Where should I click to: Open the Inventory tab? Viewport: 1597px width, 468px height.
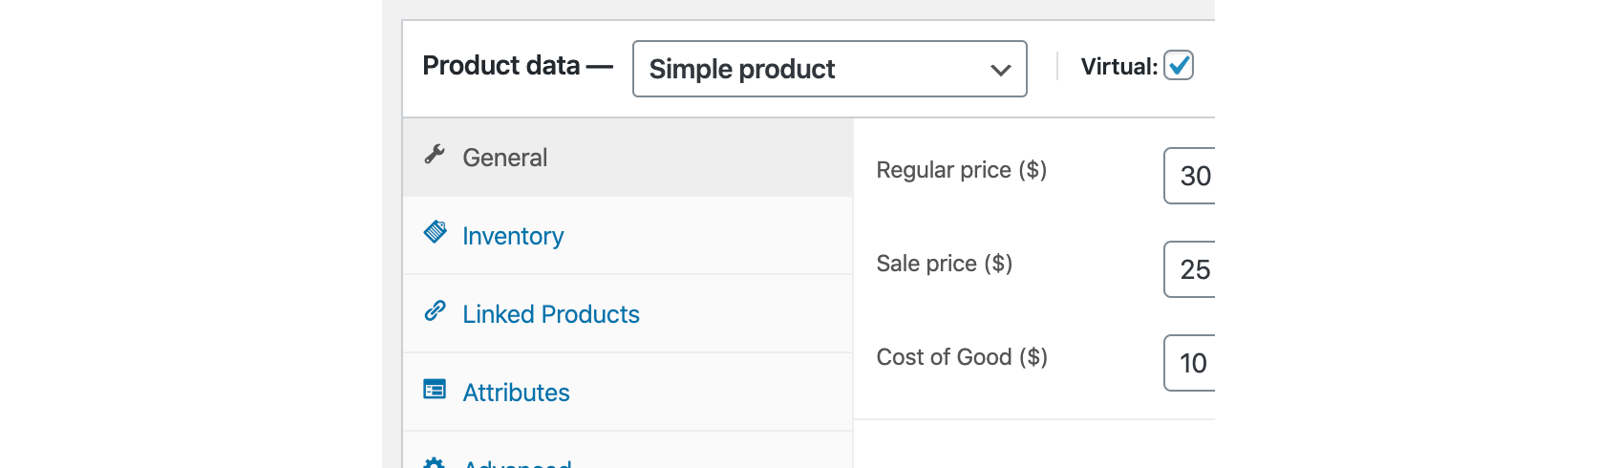[x=513, y=236]
